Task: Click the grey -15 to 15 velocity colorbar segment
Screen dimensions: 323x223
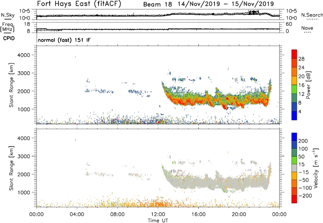Action: point(294,168)
